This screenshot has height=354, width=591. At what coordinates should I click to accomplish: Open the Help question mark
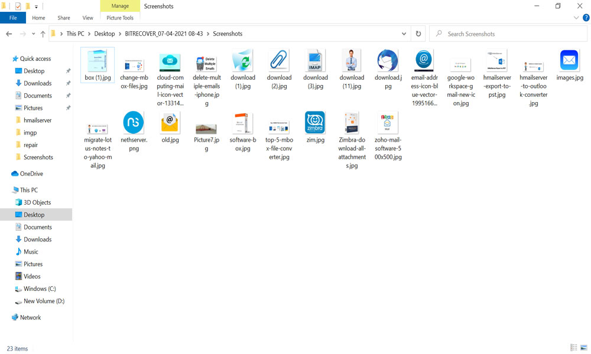pos(586,18)
